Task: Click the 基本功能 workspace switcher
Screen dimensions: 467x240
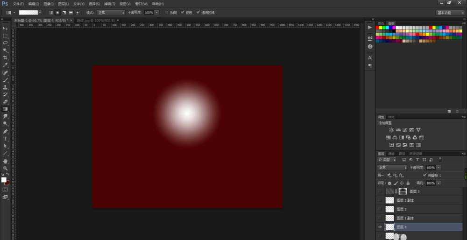Action: (449, 13)
